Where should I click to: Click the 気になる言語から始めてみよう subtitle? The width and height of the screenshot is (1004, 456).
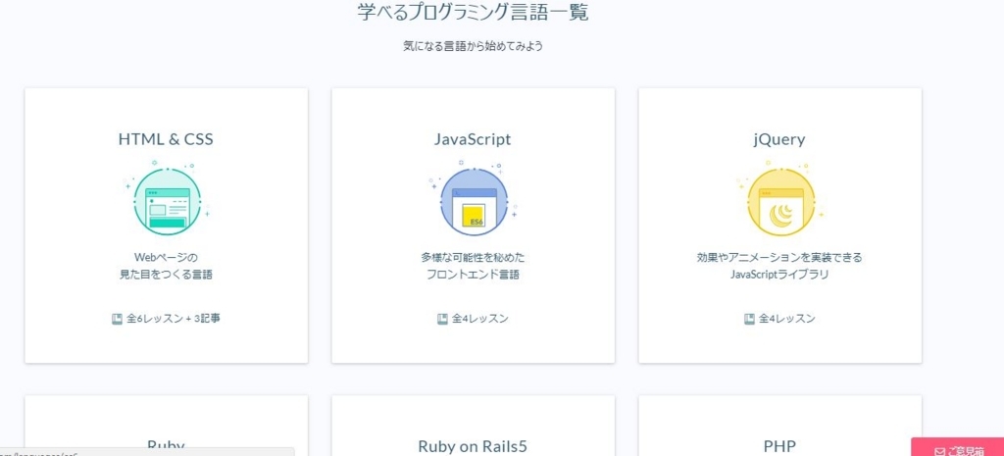(473, 47)
